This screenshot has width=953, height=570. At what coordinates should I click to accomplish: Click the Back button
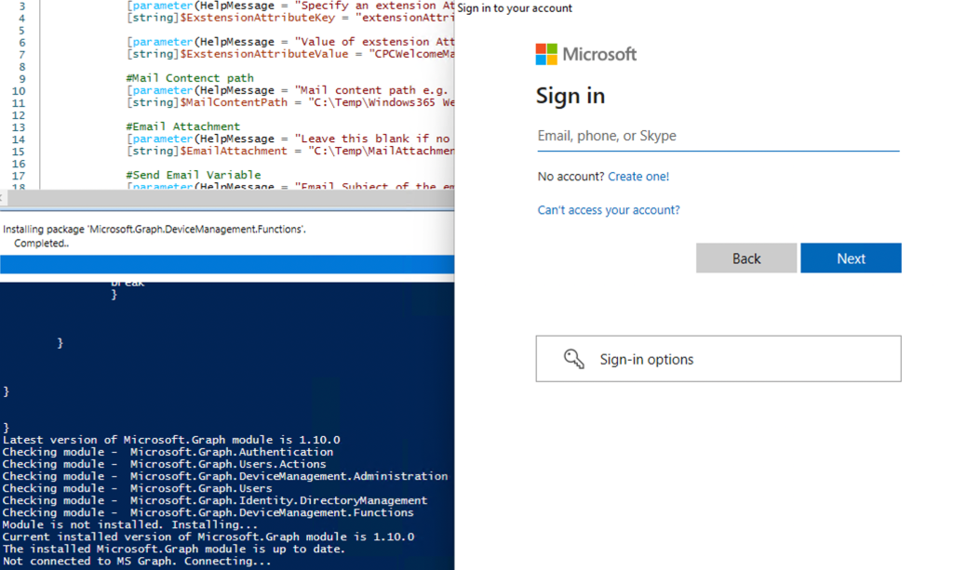coord(746,258)
